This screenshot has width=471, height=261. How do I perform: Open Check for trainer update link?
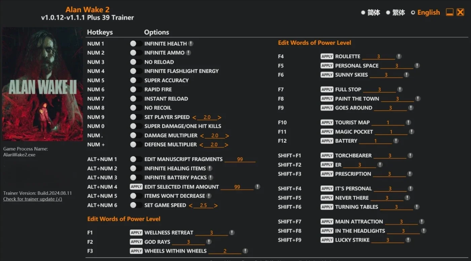[x=33, y=199]
